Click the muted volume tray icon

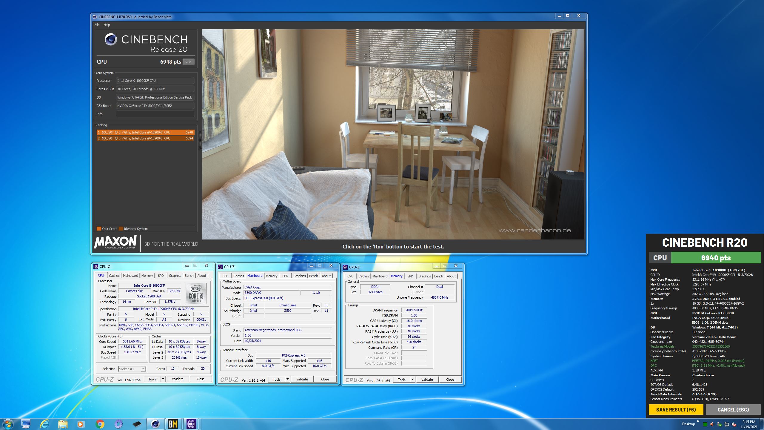pos(734,424)
